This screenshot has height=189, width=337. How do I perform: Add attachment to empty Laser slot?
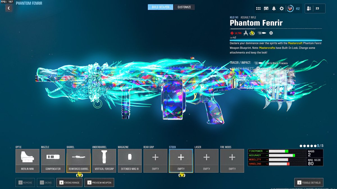206,161
